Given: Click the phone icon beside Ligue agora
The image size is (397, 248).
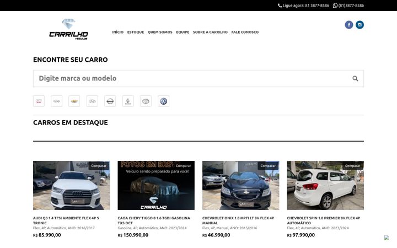Looking at the screenshot, I should click(x=280, y=6).
